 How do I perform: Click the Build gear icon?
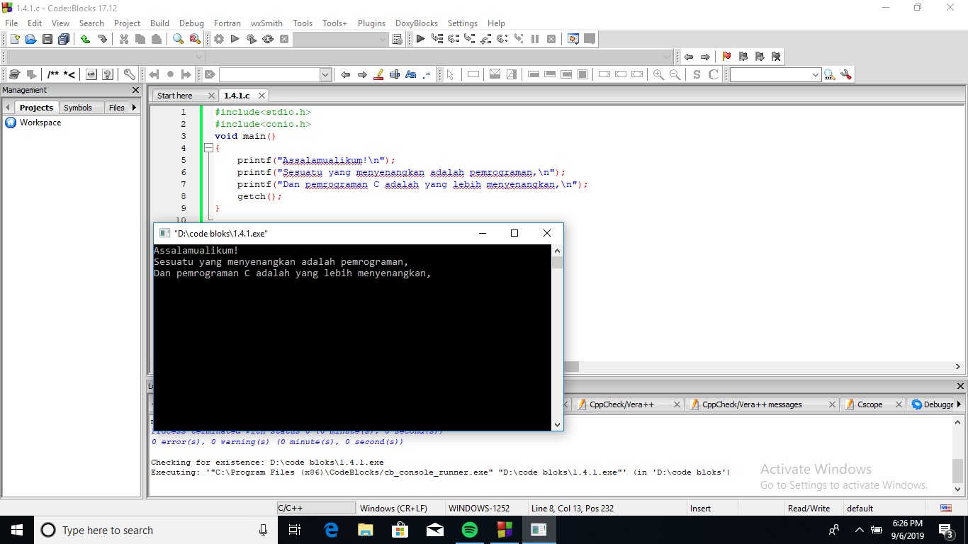[219, 40]
